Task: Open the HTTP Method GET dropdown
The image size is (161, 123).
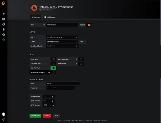Action: click(47, 105)
